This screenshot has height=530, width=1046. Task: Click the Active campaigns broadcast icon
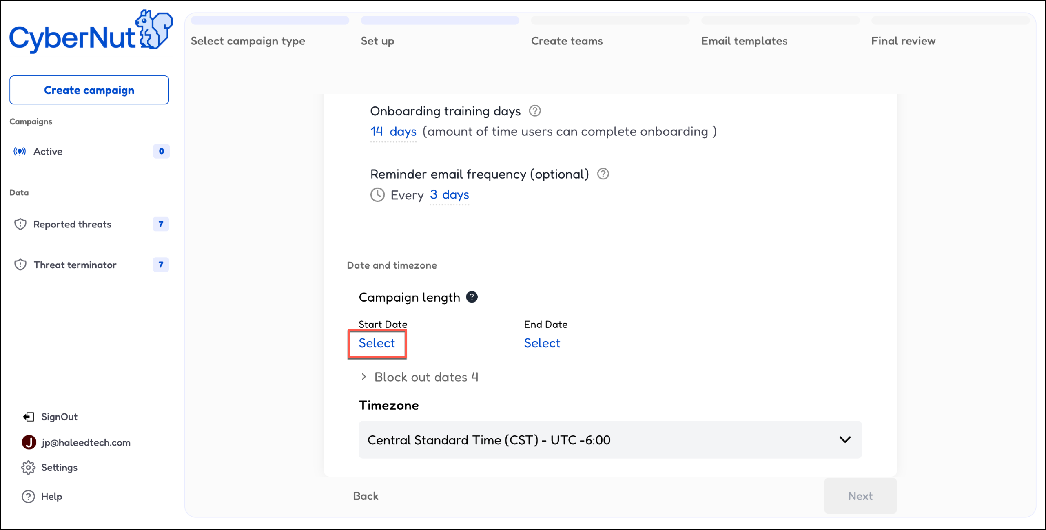pyautogui.click(x=20, y=152)
